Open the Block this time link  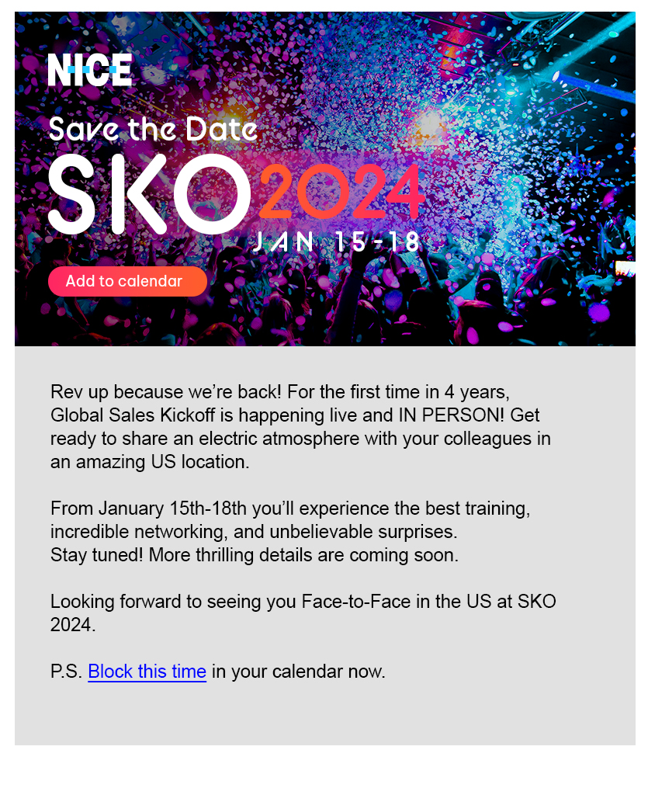147,672
